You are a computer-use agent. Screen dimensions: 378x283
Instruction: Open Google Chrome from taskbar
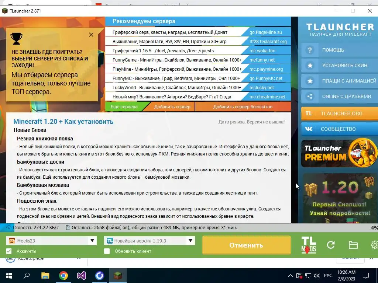63,276
